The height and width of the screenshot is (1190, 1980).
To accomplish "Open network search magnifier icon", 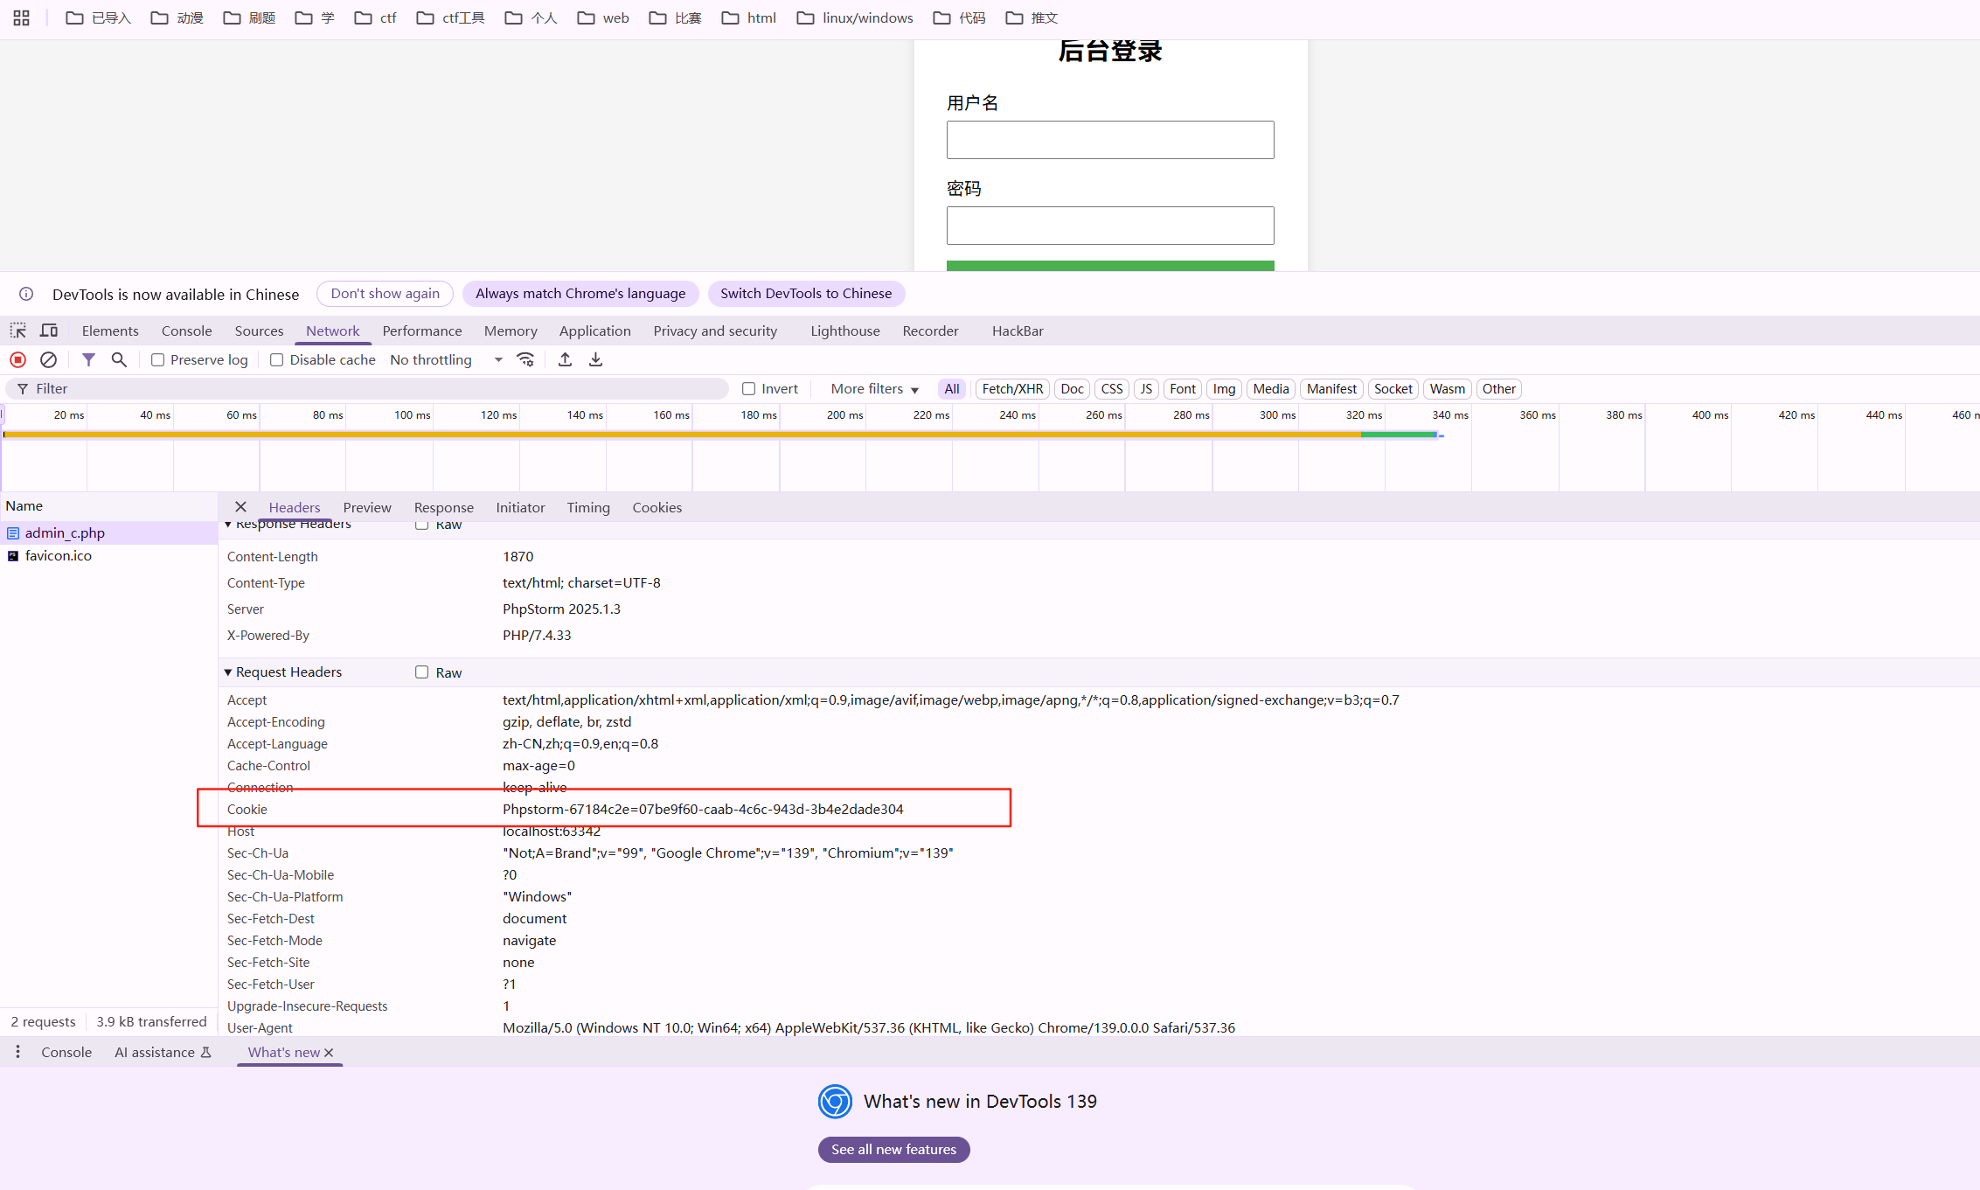I will click(x=119, y=359).
